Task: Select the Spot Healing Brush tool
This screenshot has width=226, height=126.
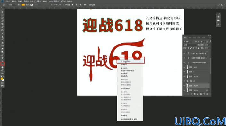Action: click(x=2, y=30)
